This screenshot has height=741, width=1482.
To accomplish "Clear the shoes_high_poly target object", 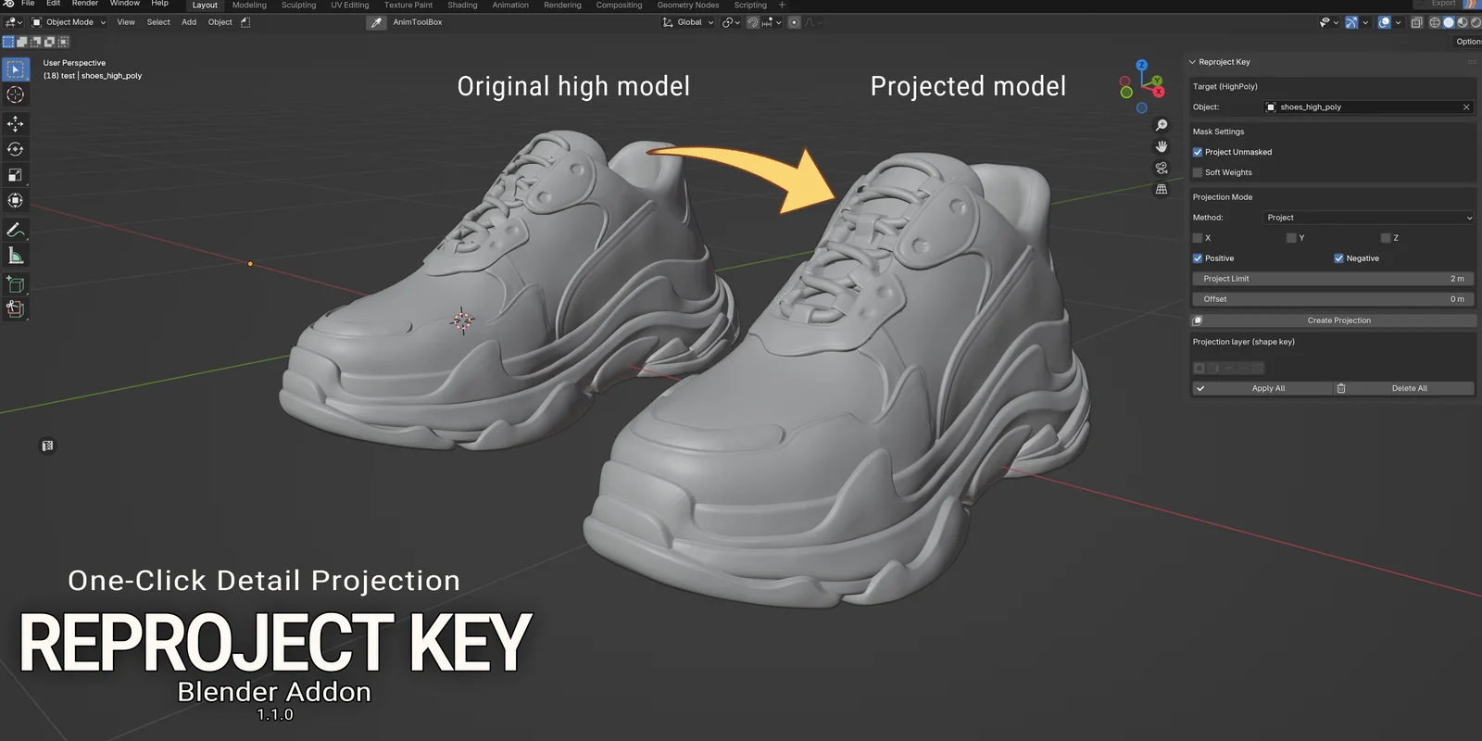I will (x=1466, y=107).
